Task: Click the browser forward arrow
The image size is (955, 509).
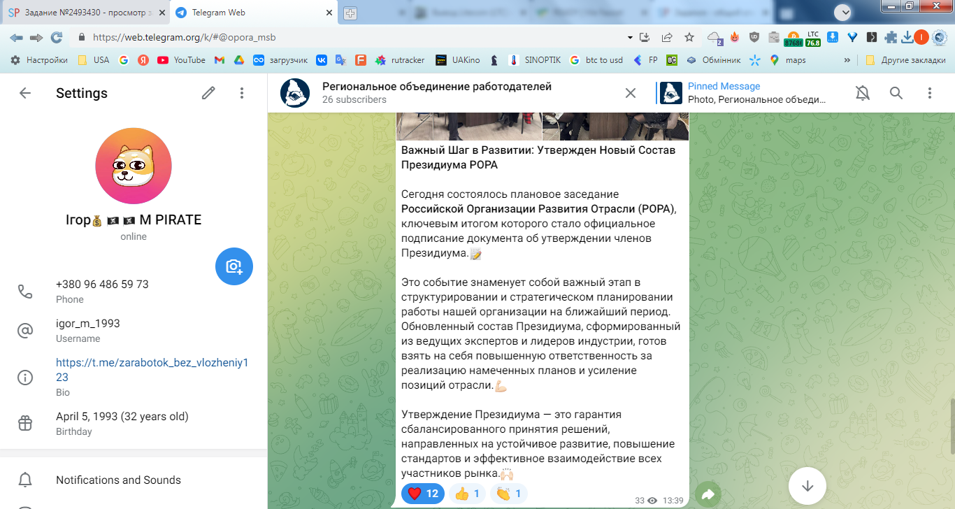Action: 36,37
